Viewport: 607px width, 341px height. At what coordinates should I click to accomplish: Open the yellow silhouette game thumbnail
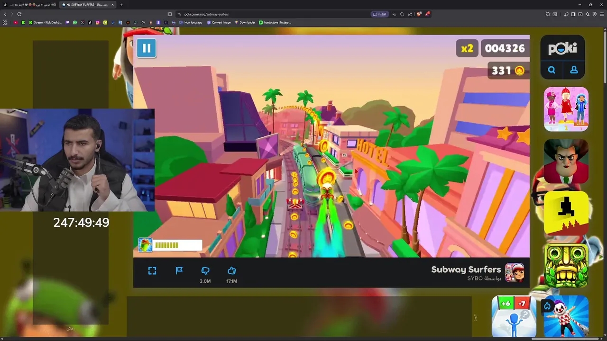point(566,213)
